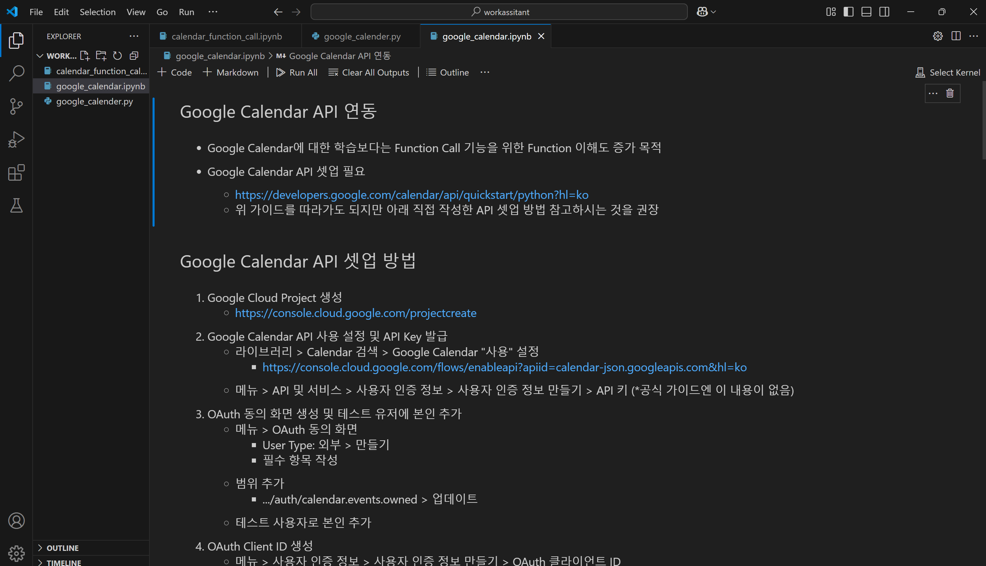Switch to google_calender.py tab

click(x=361, y=36)
